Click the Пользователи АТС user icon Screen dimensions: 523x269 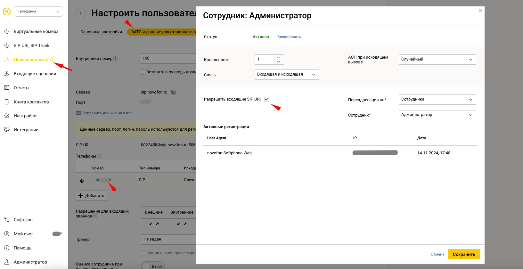click(x=7, y=60)
